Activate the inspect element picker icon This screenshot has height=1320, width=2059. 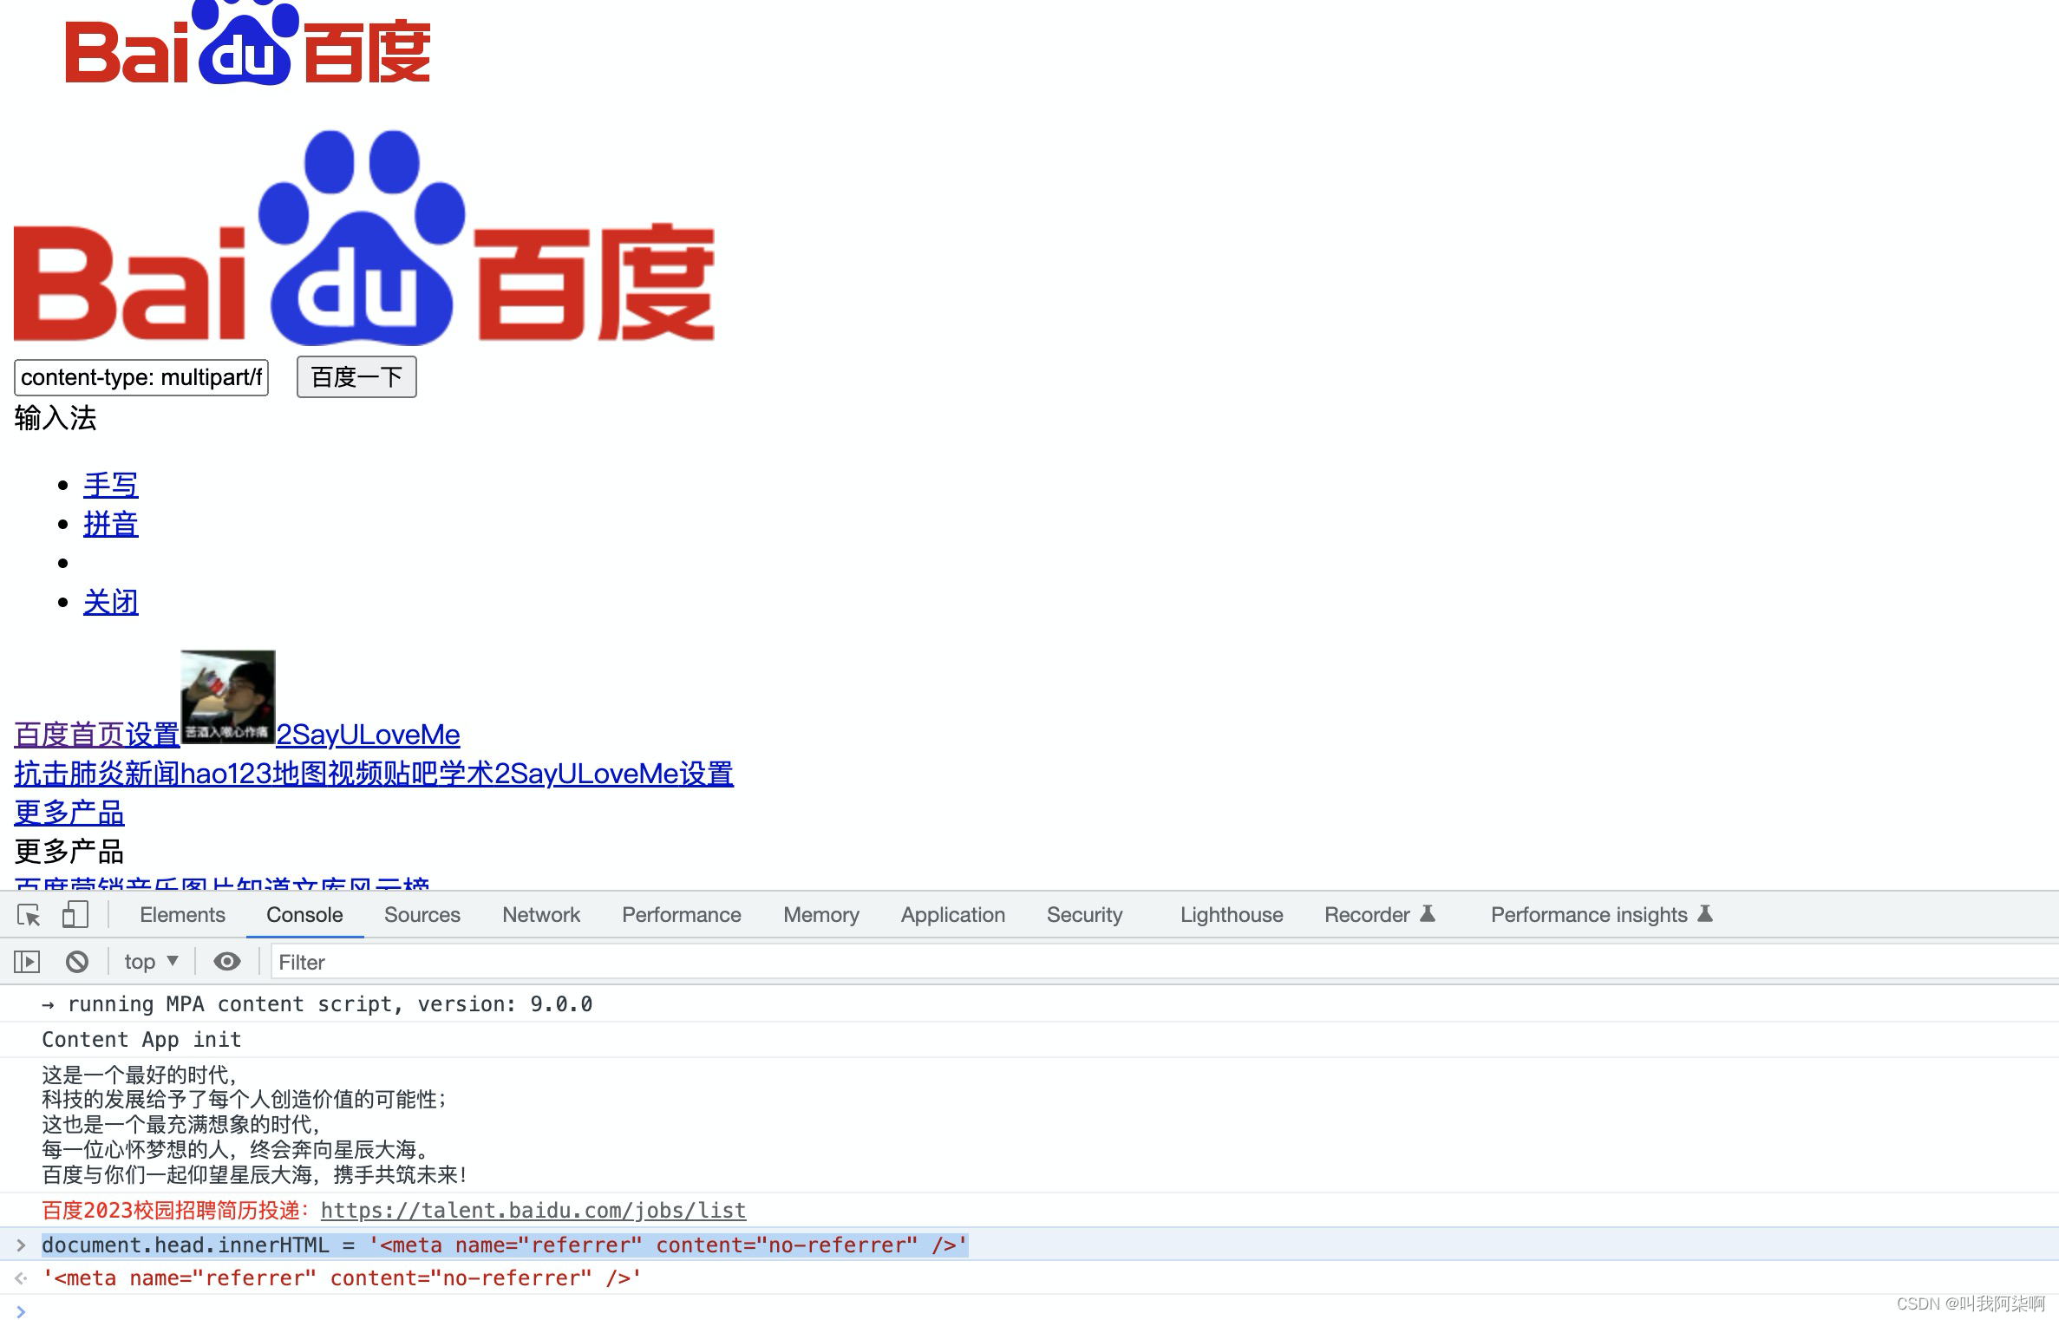(29, 915)
